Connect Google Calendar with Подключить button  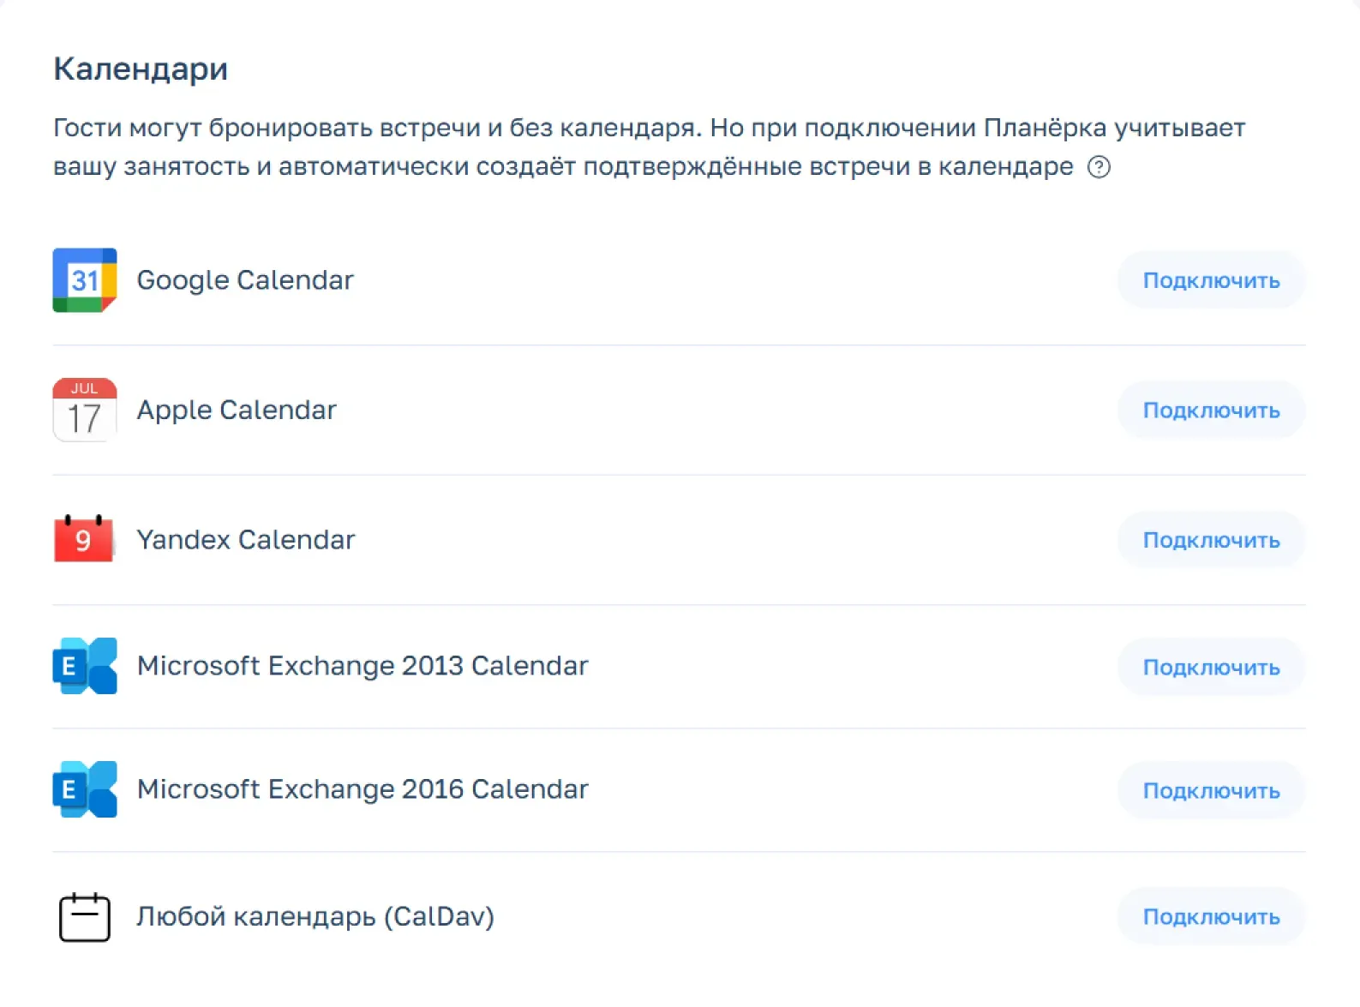click(1211, 280)
